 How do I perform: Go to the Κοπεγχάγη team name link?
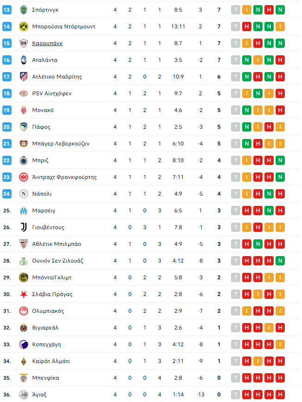coord(47,344)
